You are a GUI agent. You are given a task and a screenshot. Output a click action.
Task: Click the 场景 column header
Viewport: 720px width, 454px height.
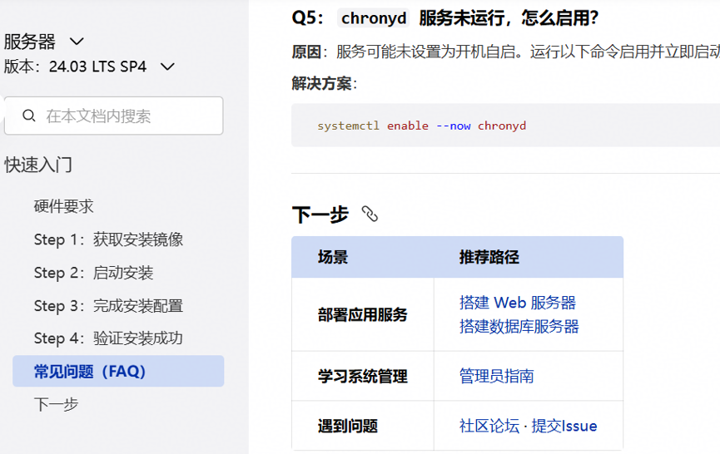coord(333,257)
